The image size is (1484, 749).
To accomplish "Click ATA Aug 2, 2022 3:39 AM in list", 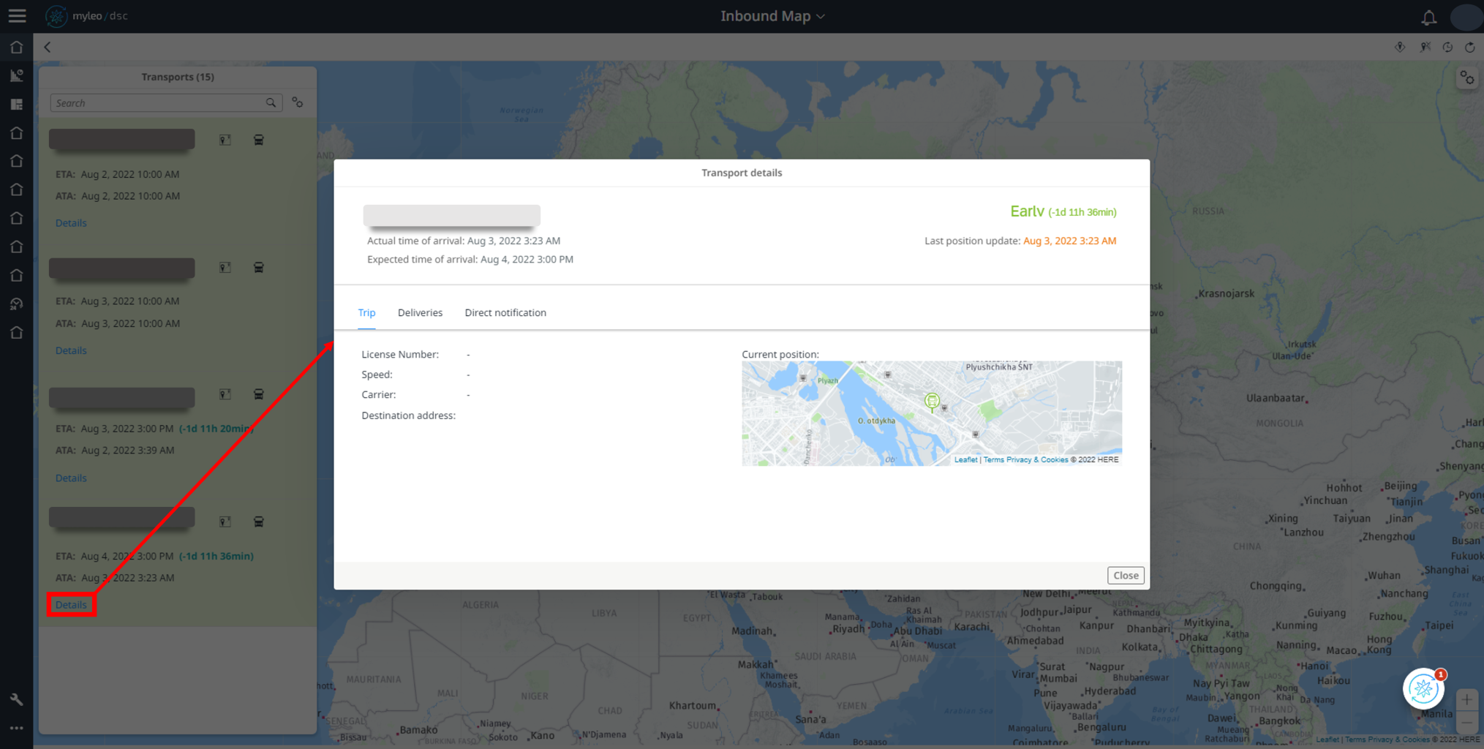I will tap(115, 451).
